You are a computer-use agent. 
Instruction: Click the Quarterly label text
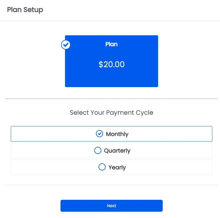point(117,151)
